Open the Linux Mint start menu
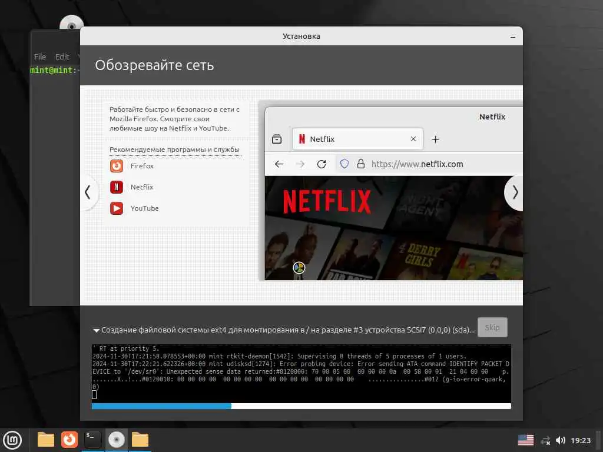 (13, 440)
